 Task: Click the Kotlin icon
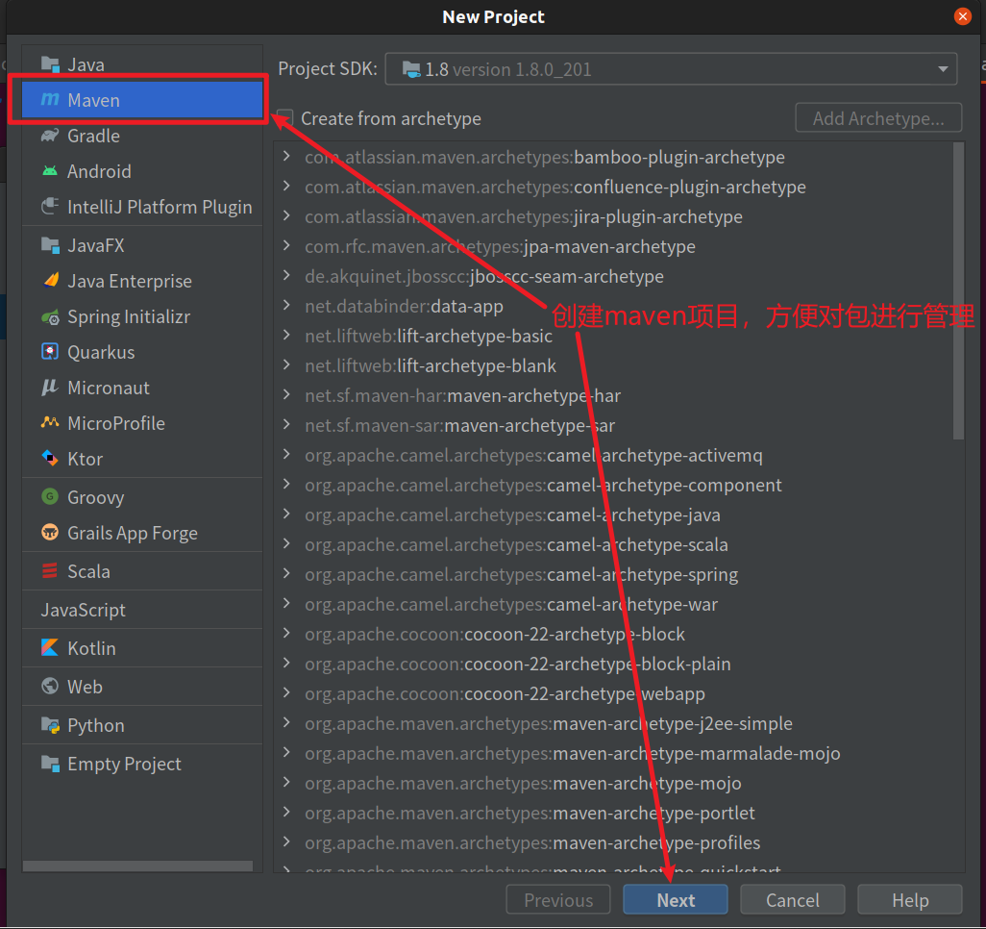pos(50,647)
